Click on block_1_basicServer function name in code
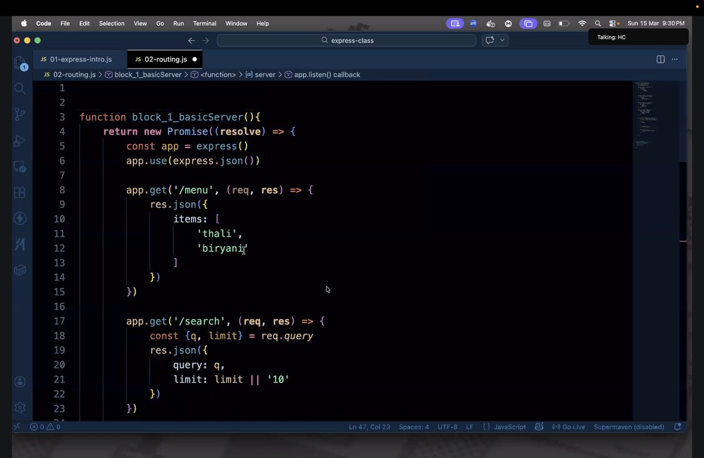The image size is (704, 458). pos(187,117)
